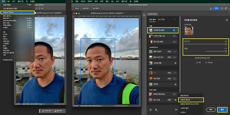Select the detected face thumbnail
This screenshot has width=230, height=115.
(x=189, y=31)
